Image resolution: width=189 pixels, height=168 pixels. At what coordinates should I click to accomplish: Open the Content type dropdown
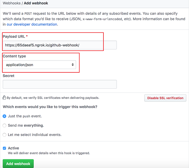point(39,65)
